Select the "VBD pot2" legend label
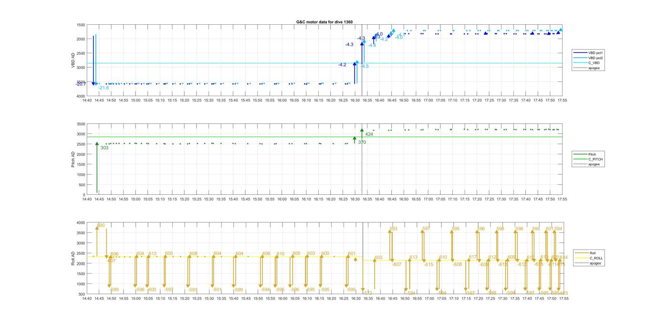This screenshot has width=668, height=330. point(596,58)
